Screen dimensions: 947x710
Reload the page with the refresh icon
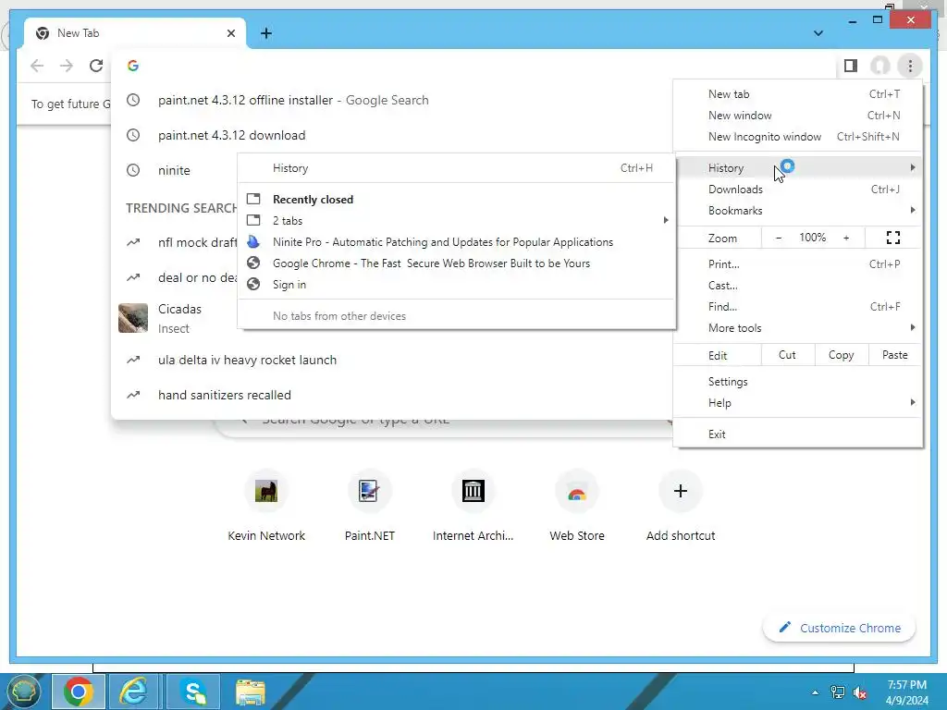[96, 66]
